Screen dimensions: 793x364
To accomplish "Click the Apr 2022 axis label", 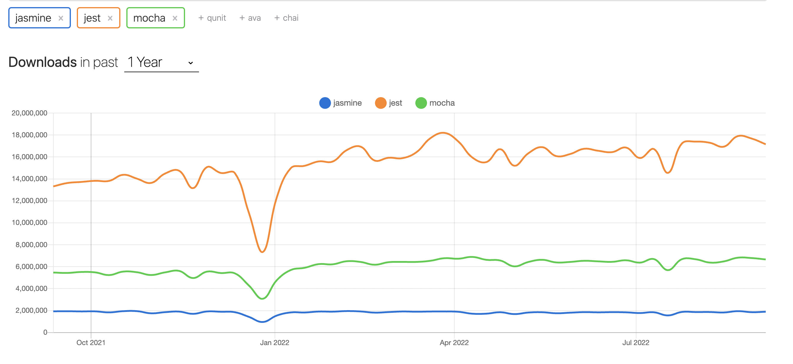I will 454,342.
